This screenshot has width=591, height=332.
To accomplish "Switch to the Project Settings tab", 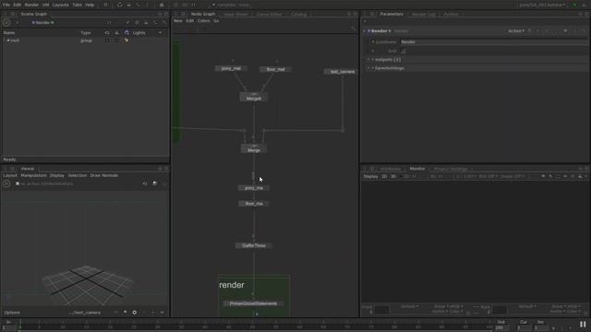I will point(451,169).
